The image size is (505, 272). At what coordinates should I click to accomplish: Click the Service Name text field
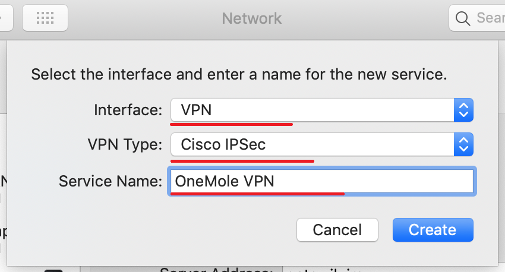click(x=322, y=181)
